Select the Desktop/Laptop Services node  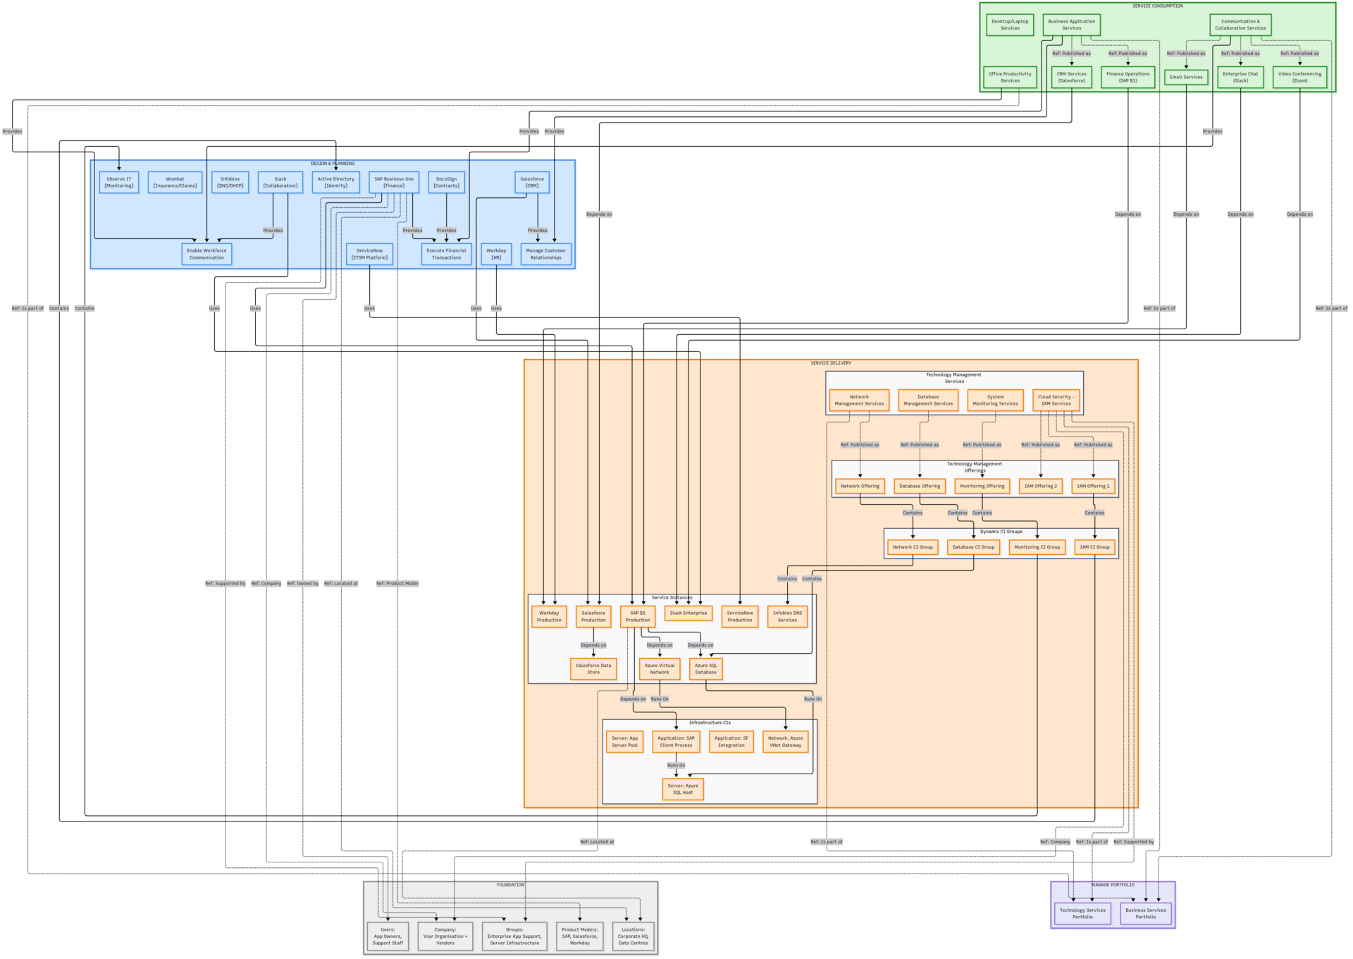coord(1010,24)
